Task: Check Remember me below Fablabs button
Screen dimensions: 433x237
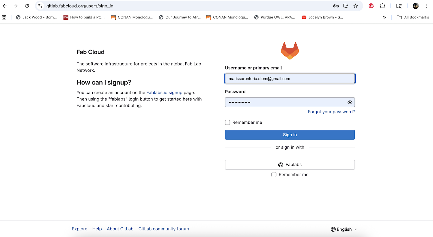Action: [x=274, y=175]
